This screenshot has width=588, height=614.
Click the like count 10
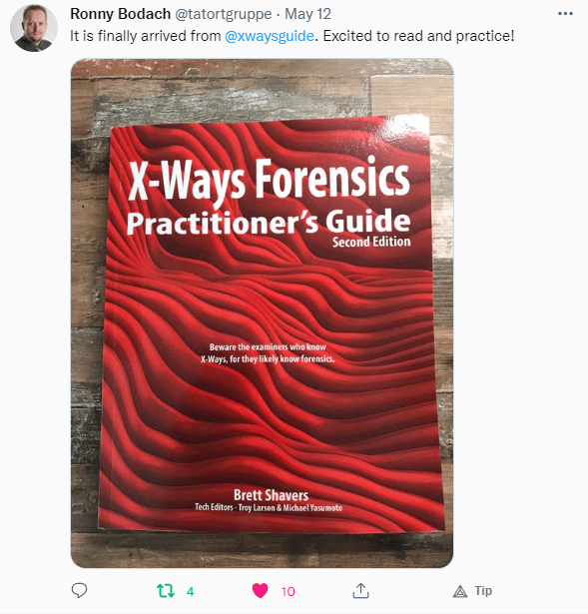point(289,591)
